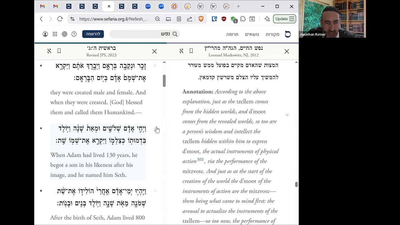Click Jonathan Ratner video thumbnail

pyautogui.click(x=332, y=19)
